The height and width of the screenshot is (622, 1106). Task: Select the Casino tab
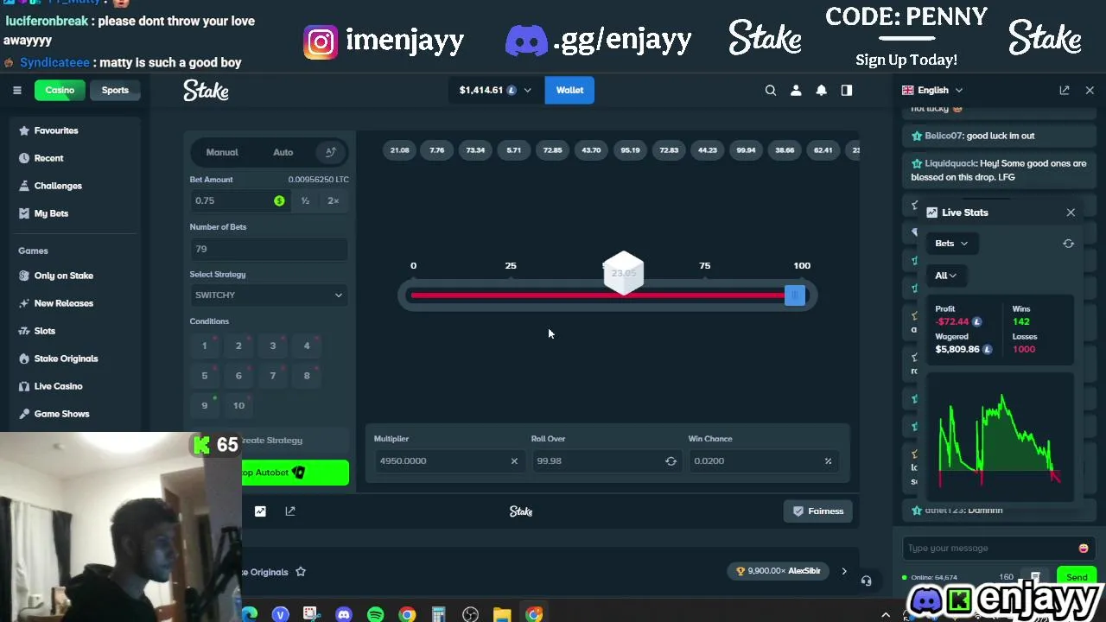(60, 90)
